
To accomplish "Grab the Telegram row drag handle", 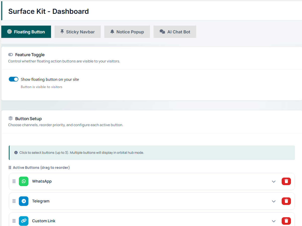I will tap(14, 201).
